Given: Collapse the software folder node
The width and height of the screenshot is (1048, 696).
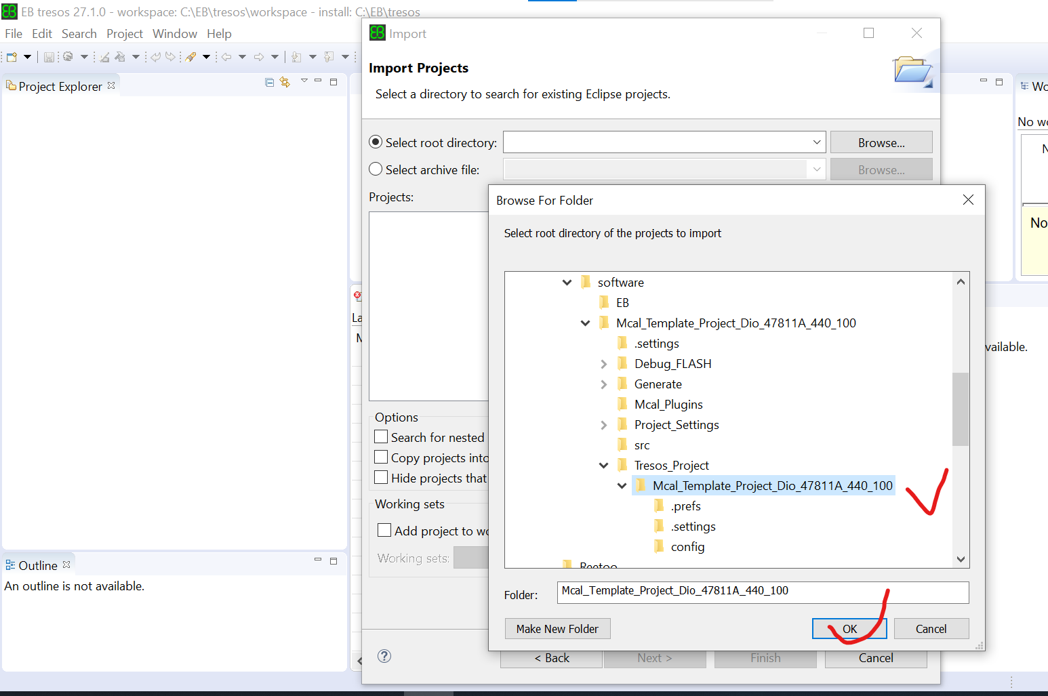Looking at the screenshot, I should (x=567, y=282).
